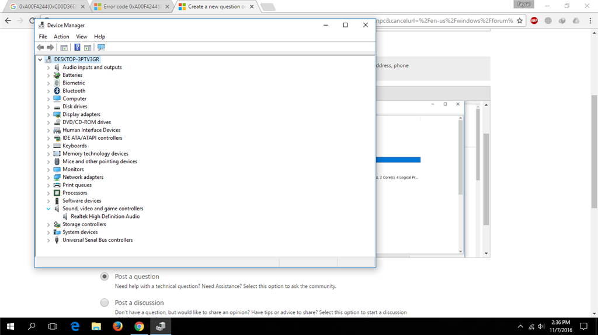The image size is (598, 335).
Task: Bookmark page with the star icon
Action: pyautogui.click(x=520, y=20)
